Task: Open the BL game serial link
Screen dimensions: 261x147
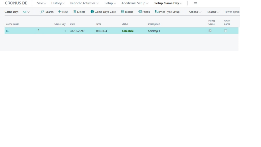Action: [x=7, y=31]
